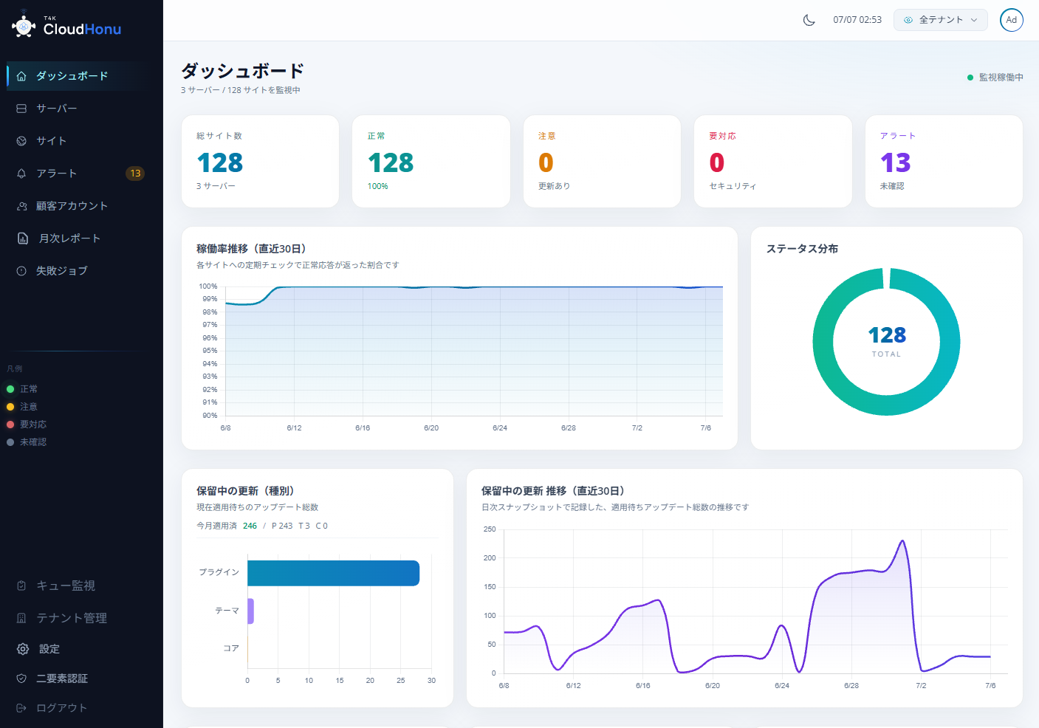The width and height of the screenshot is (1039, 728).
Task: Click the dashboard home icon in sidebar
Action: pyautogui.click(x=21, y=76)
